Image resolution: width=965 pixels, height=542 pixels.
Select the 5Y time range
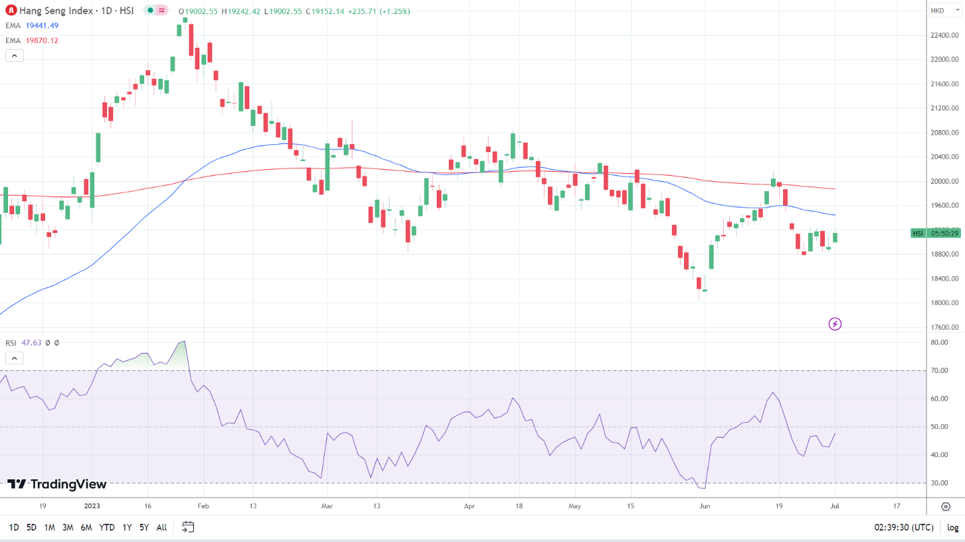click(144, 527)
